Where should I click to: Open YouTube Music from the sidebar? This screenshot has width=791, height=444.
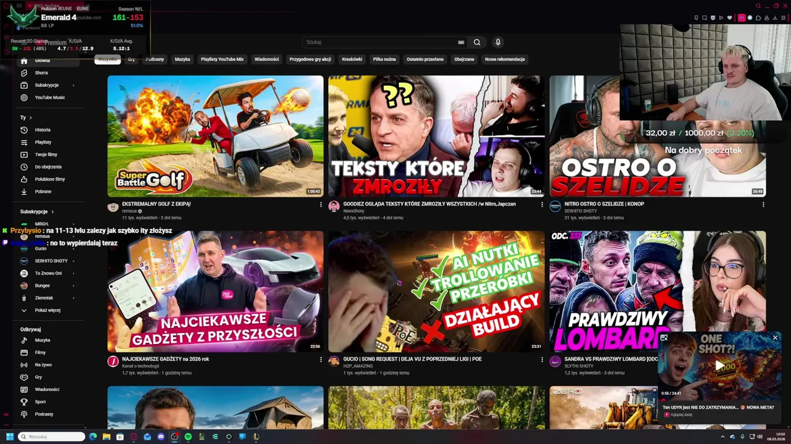(x=49, y=97)
